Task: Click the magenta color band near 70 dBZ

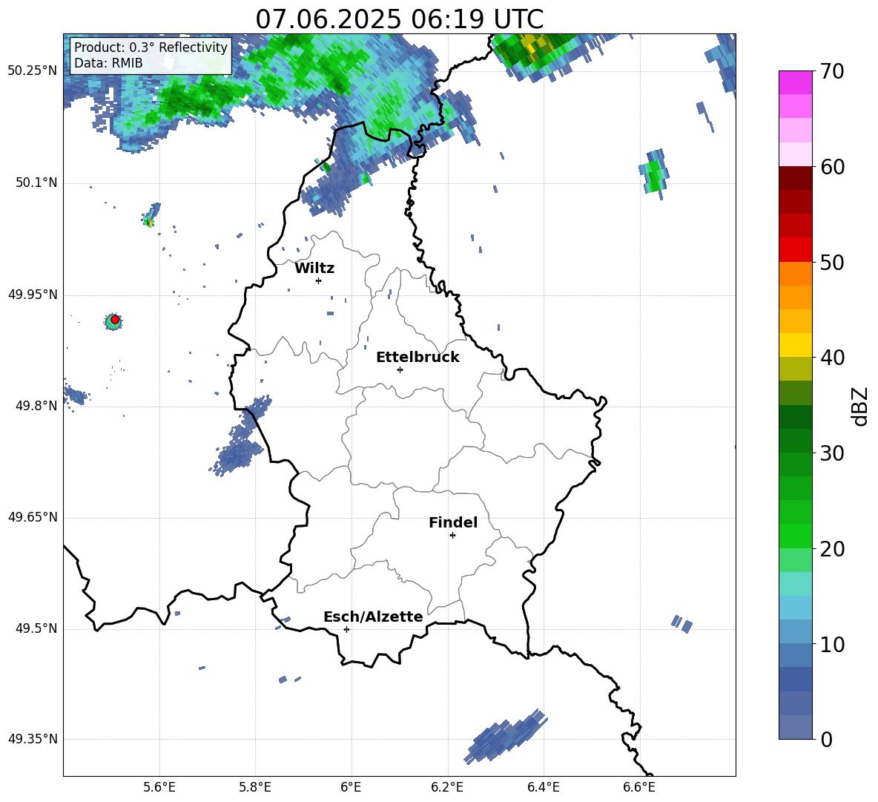Action: point(795,82)
